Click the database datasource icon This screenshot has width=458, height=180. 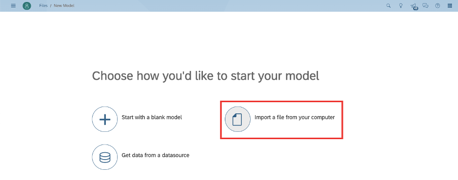105,157
